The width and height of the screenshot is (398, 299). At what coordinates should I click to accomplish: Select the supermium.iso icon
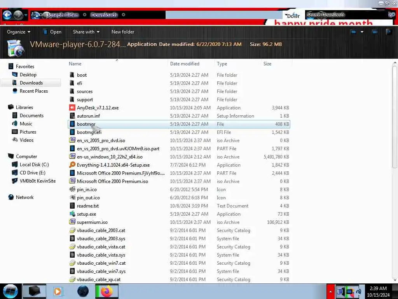pos(72,222)
